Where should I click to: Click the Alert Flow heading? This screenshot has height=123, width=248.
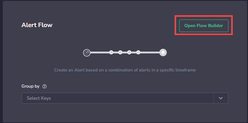(x=37, y=25)
